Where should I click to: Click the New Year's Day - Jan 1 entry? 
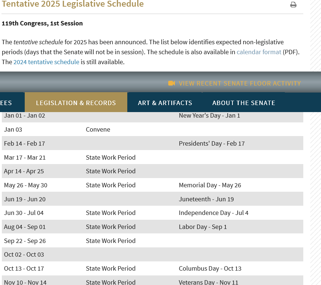click(210, 115)
